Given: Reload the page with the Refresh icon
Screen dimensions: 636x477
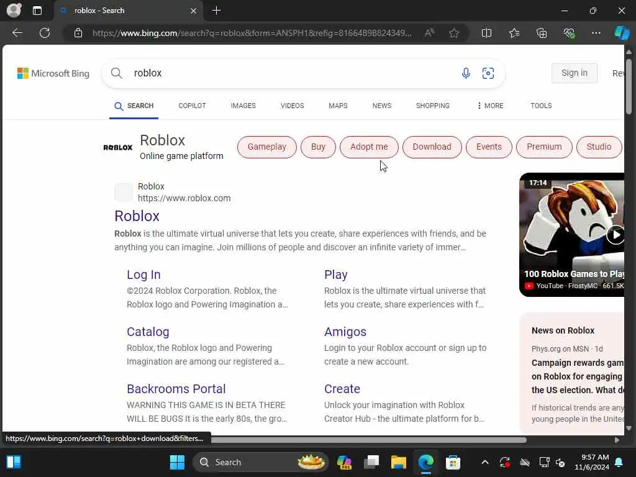Looking at the screenshot, I should 45,33.
